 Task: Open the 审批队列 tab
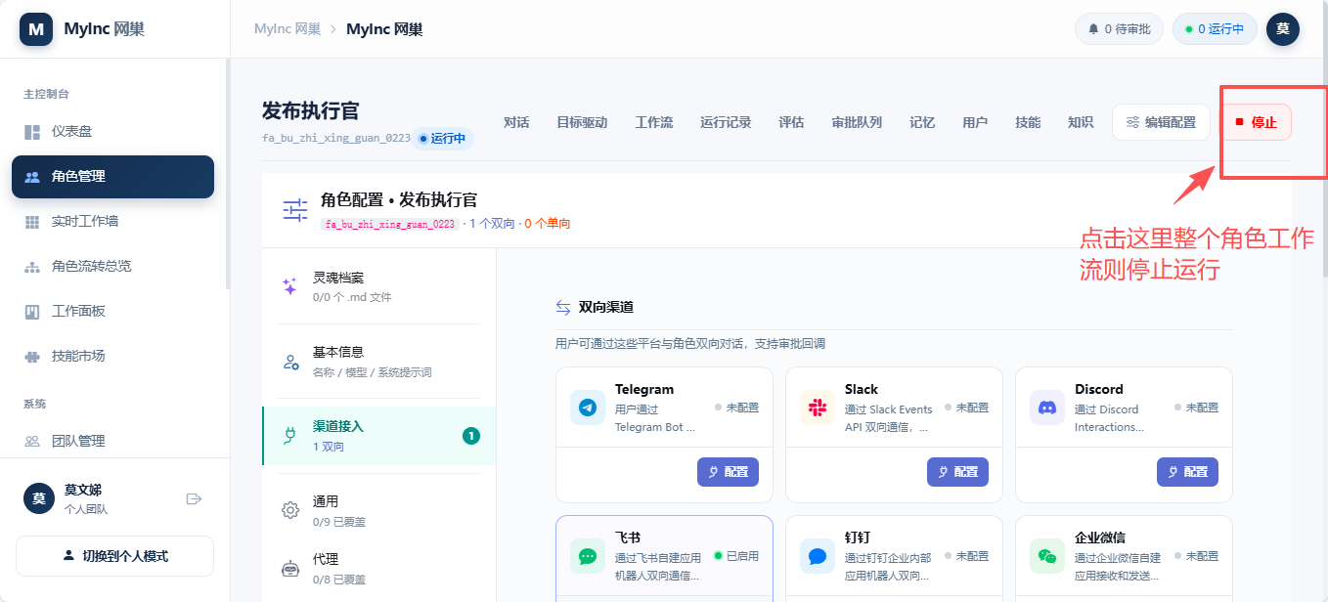tap(857, 122)
